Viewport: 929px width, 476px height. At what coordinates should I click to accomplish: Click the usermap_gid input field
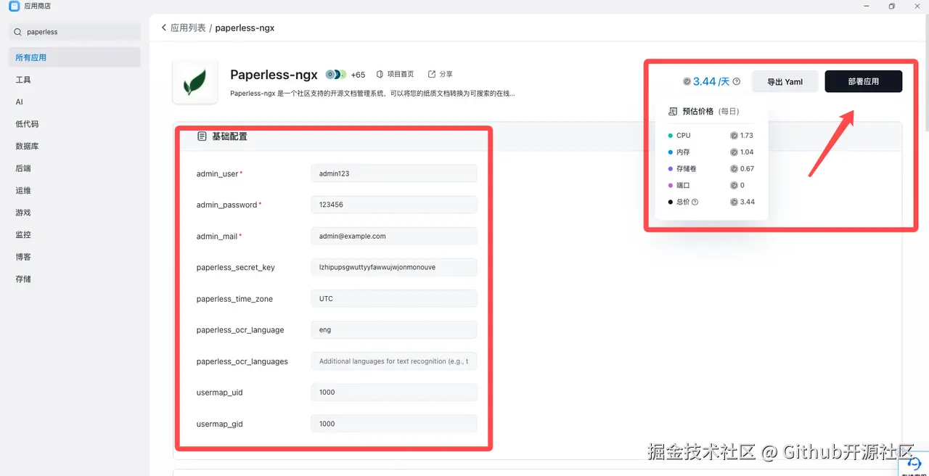(x=393, y=423)
